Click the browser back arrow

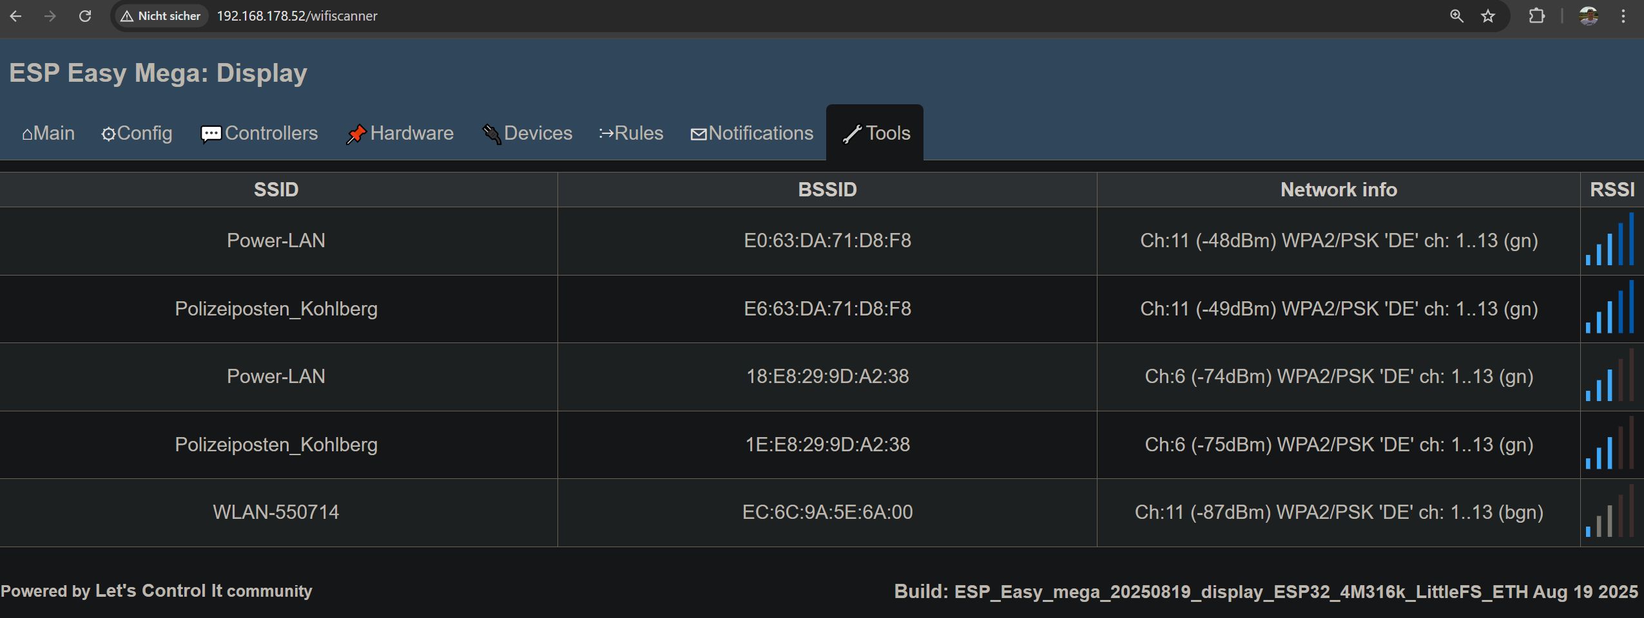pyautogui.click(x=16, y=16)
